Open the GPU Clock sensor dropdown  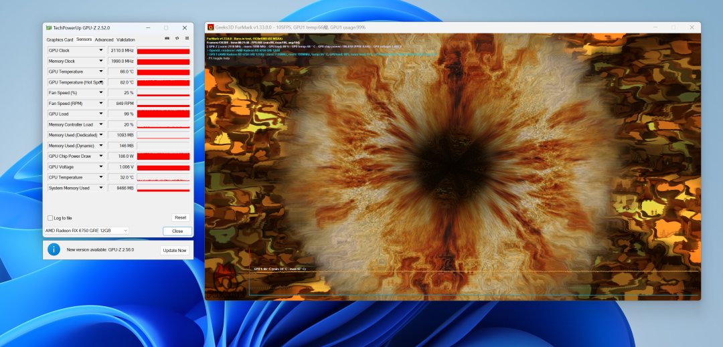[100, 50]
